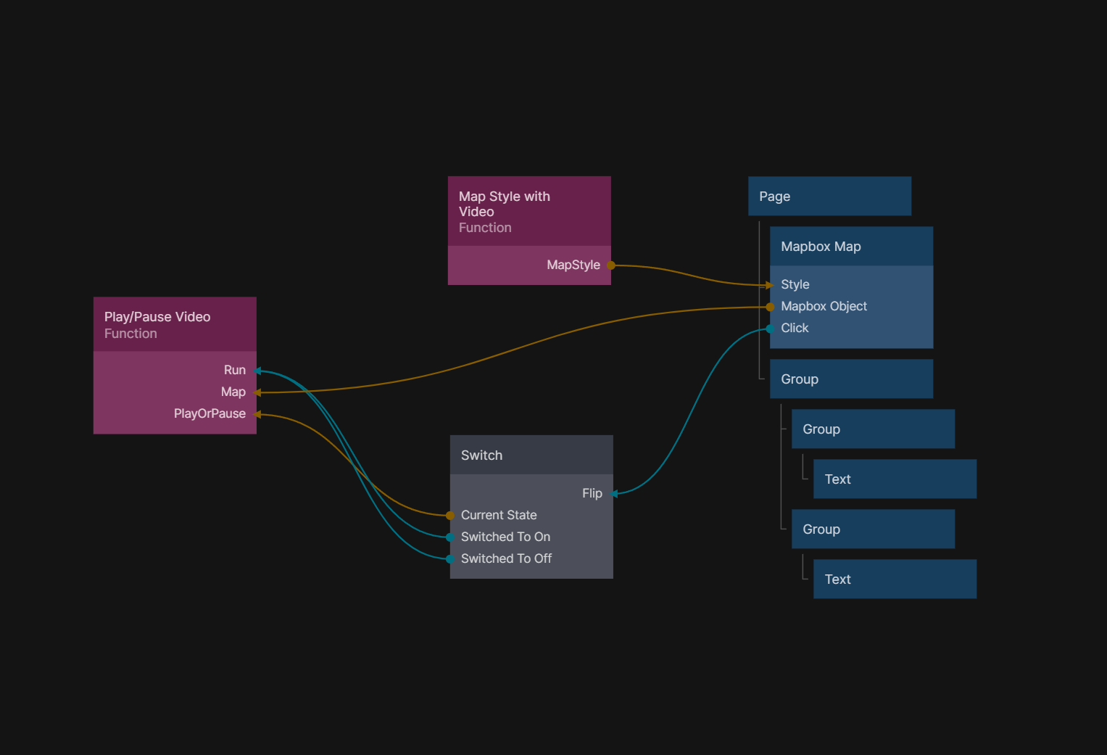Image resolution: width=1107 pixels, height=755 pixels.
Task: Click the Mapbox Object output port dot
Action: coord(770,307)
